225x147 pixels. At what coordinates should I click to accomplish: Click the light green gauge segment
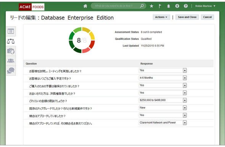[77, 30]
